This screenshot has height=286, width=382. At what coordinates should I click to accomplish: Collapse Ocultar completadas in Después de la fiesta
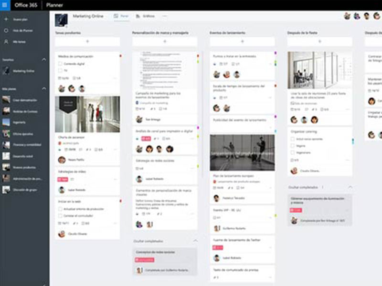click(350, 186)
